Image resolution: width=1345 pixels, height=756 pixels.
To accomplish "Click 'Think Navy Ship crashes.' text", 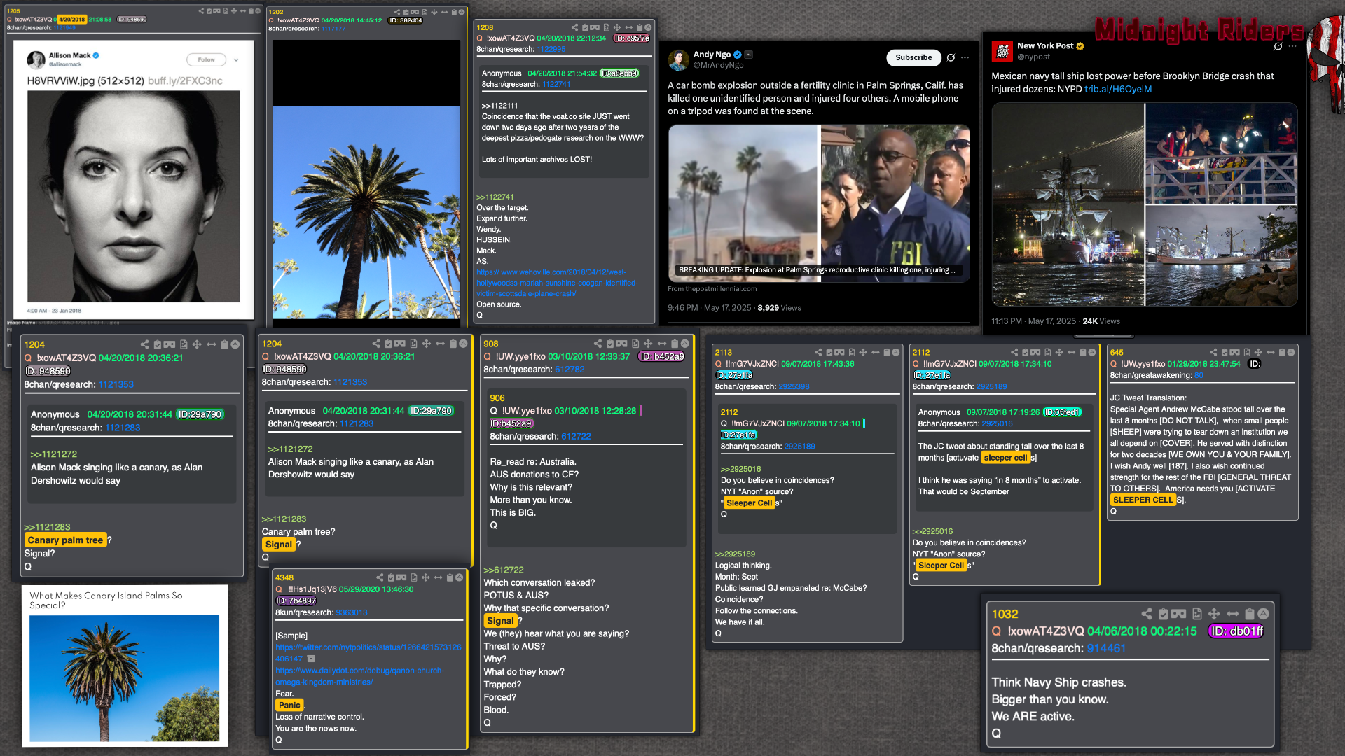I will pos(1058,682).
